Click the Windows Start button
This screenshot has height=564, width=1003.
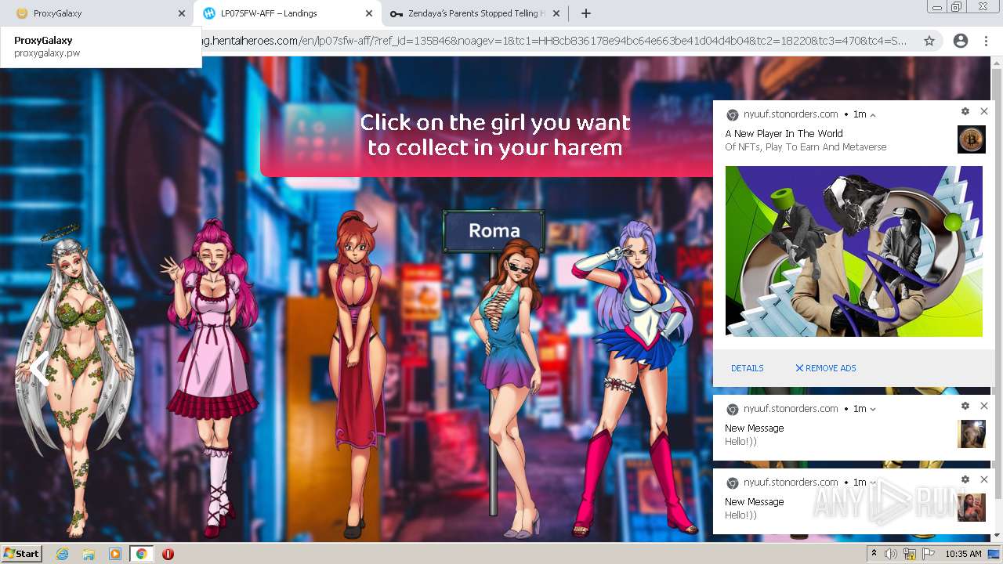pyautogui.click(x=22, y=554)
